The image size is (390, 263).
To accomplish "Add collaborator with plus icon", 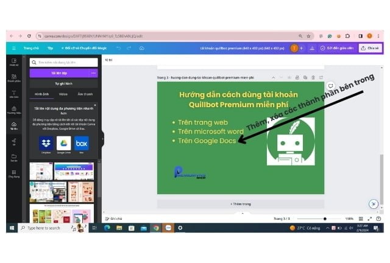I will 301,48.
